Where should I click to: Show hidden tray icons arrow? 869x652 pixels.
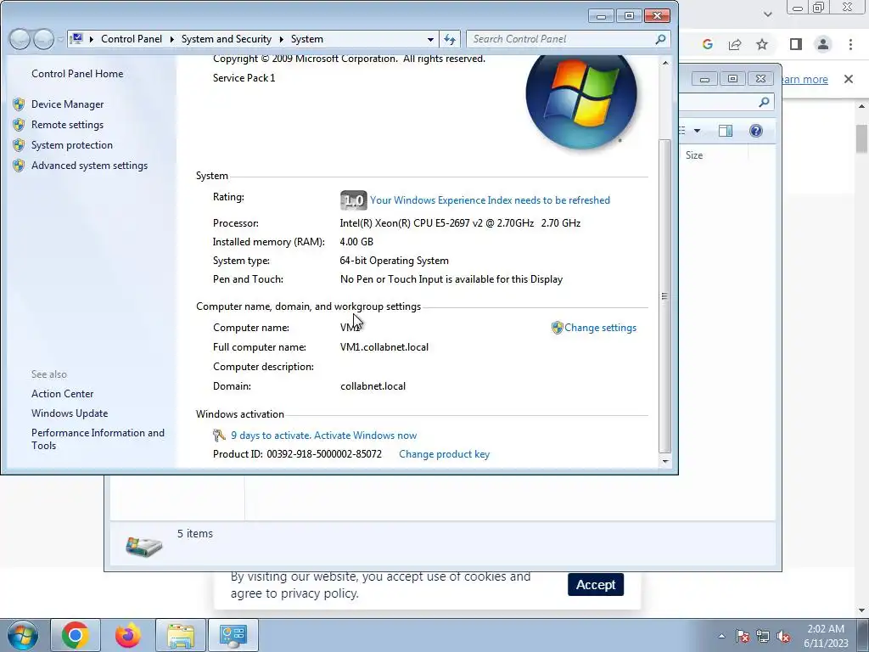(721, 636)
